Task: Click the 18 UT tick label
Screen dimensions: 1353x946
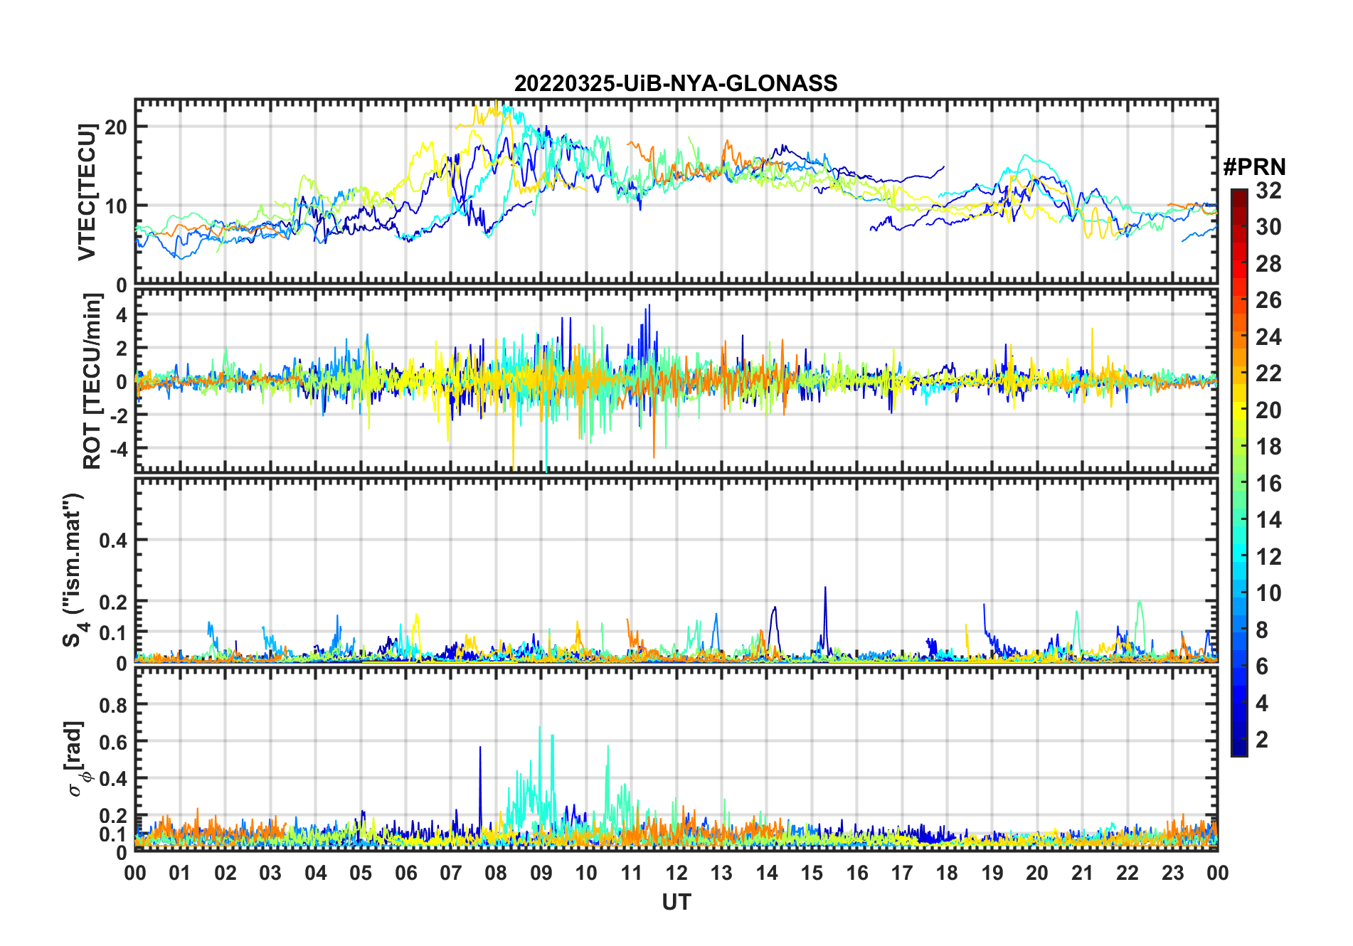Action: point(947,873)
